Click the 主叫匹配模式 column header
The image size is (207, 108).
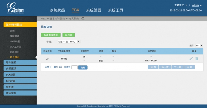tap(64, 51)
